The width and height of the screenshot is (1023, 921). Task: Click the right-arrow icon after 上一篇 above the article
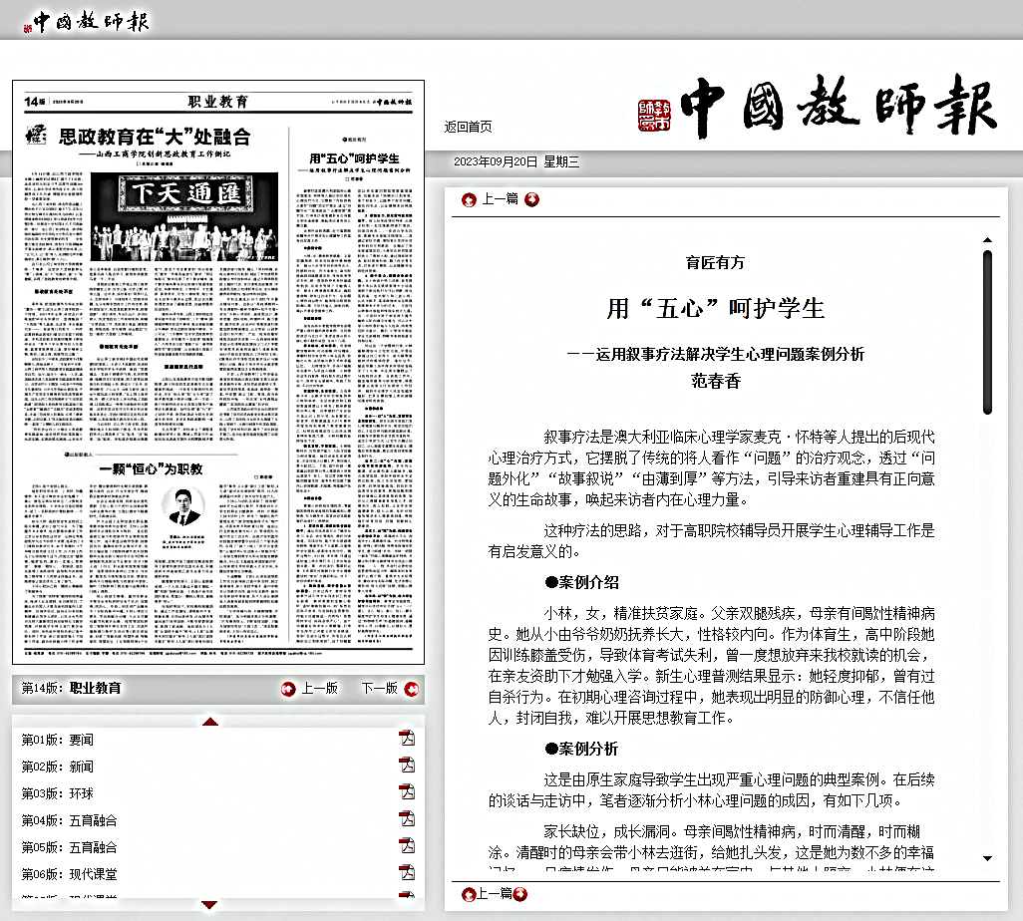[531, 199]
